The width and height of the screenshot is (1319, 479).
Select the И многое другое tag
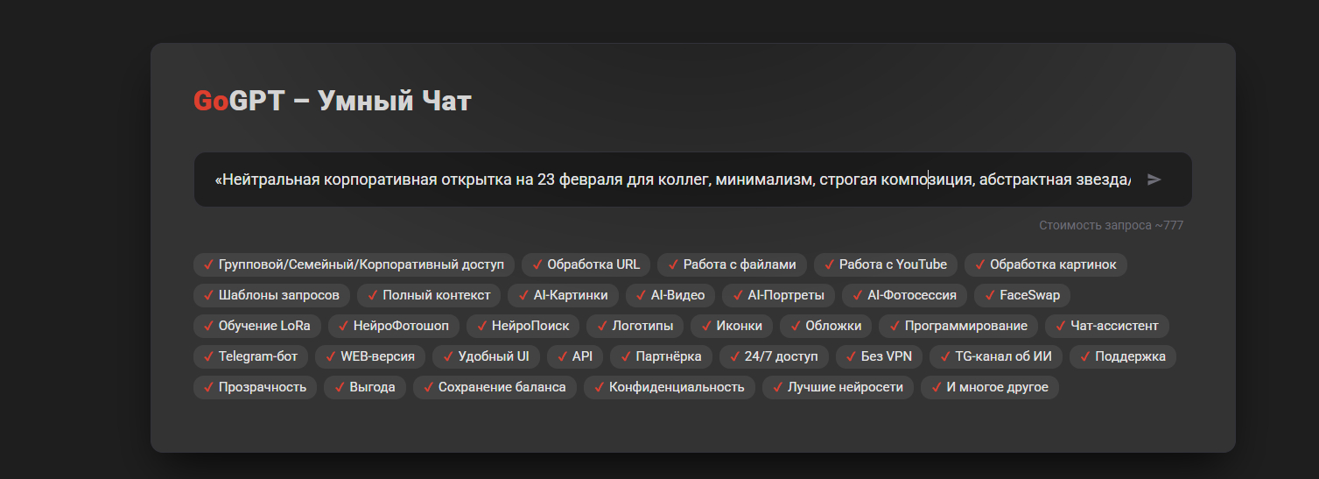[x=990, y=387]
